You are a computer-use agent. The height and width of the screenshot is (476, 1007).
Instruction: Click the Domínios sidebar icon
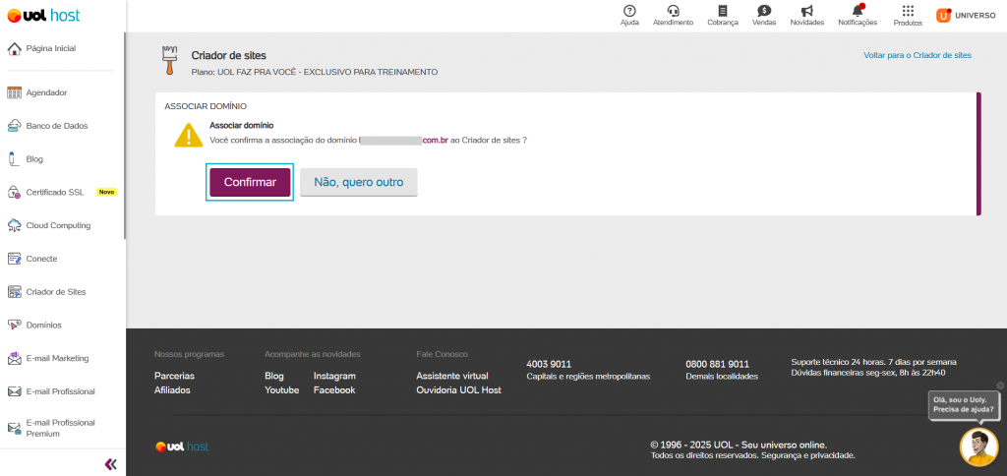pos(14,326)
